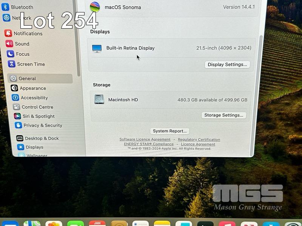Click the Macintosh HD drive icon
Screen dimensions: 302x226
tap(99, 99)
